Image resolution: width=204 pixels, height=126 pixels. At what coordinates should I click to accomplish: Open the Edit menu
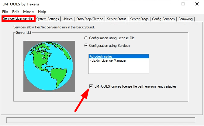(16, 12)
